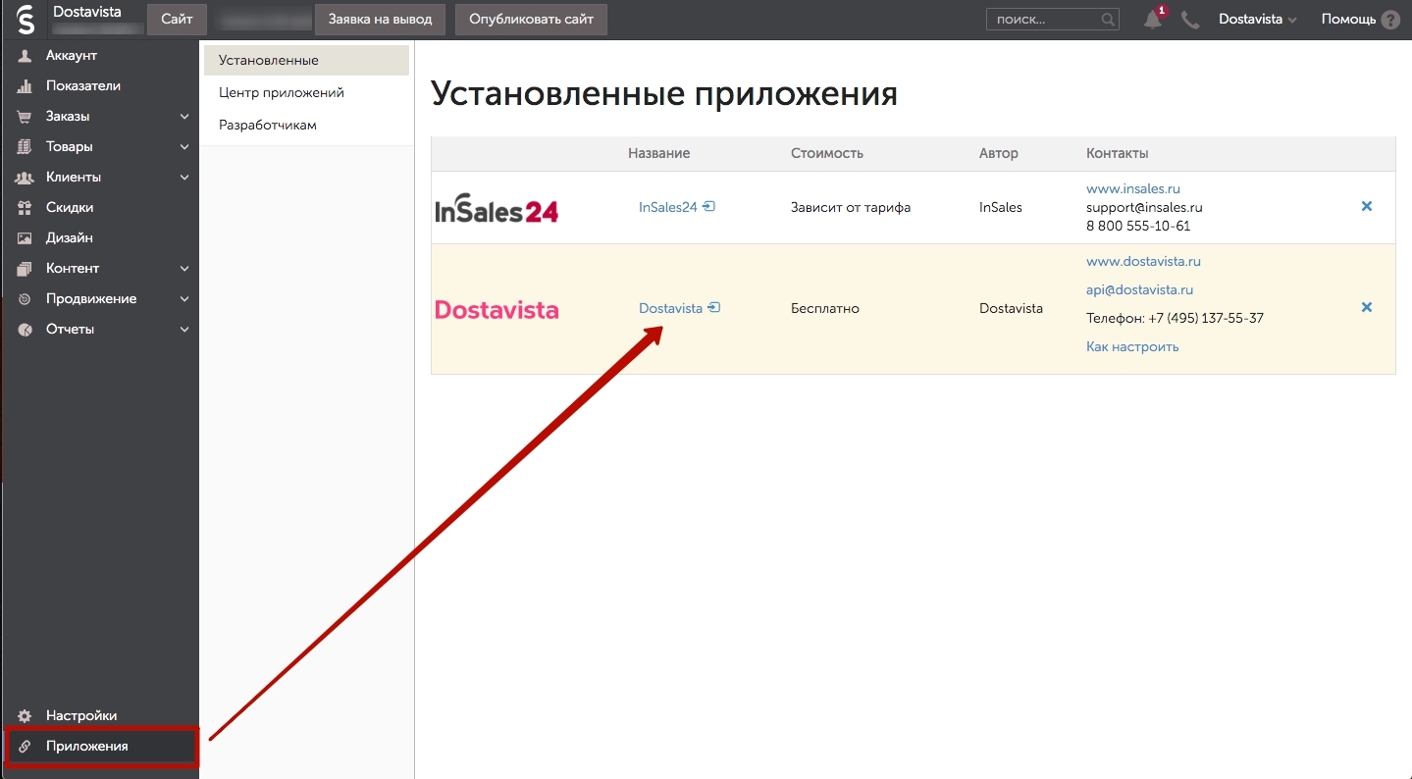Click the 8 800 555-10-61 phone text
The width and height of the screenshot is (1412, 779).
tap(1138, 227)
